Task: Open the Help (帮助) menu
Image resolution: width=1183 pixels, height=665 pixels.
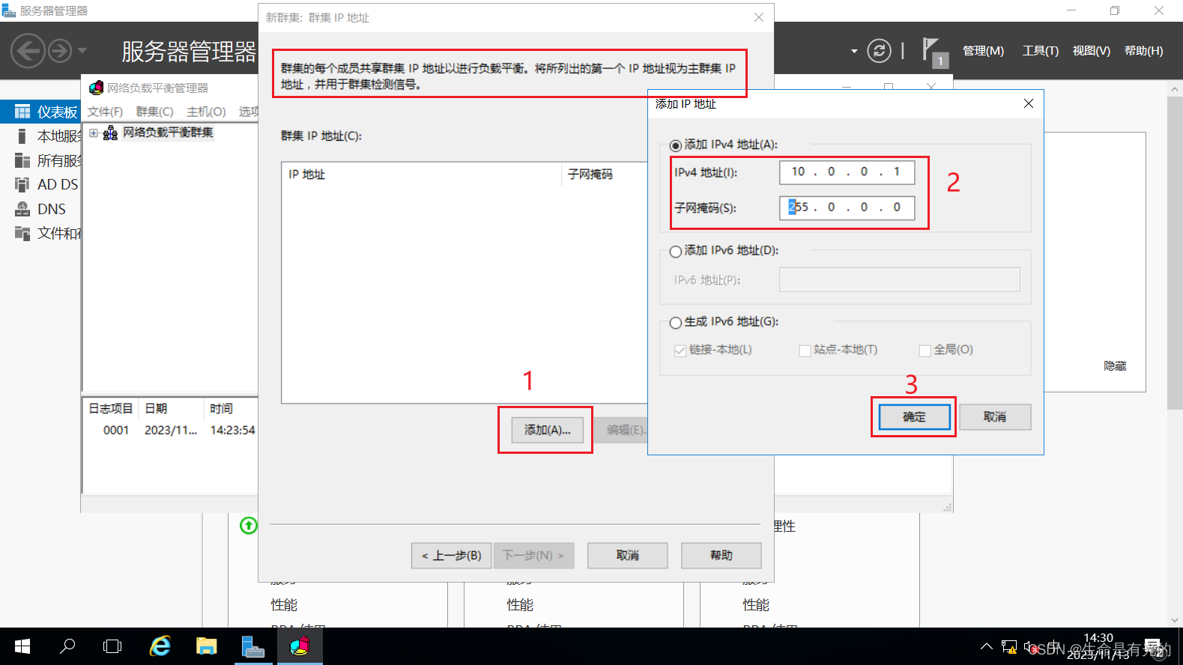Action: click(x=1143, y=51)
